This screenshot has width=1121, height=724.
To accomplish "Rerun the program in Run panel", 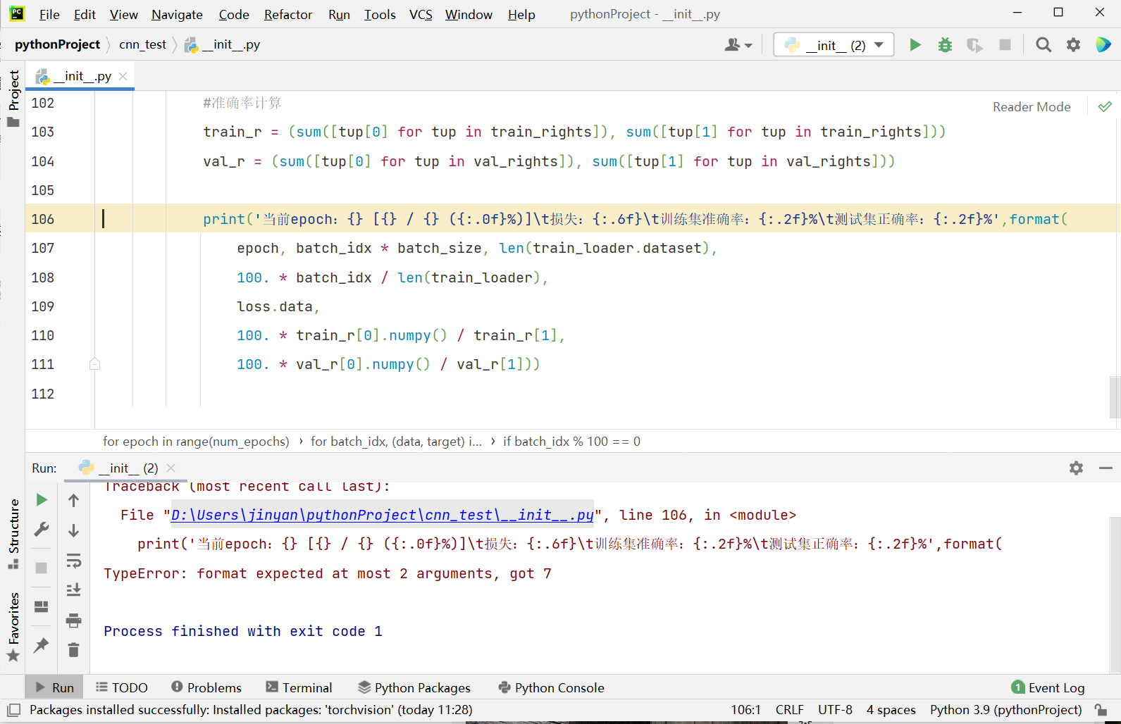I will click(42, 499).
